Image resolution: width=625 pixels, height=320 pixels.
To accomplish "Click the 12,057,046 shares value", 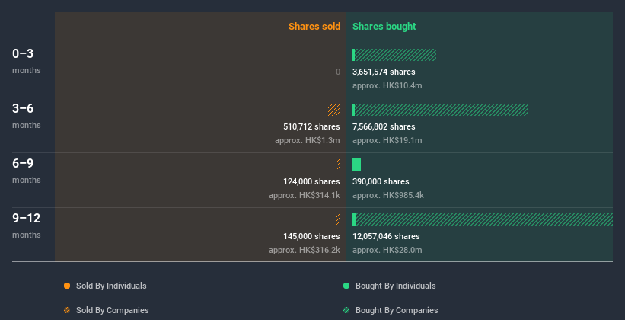I will tap(386, 236).
